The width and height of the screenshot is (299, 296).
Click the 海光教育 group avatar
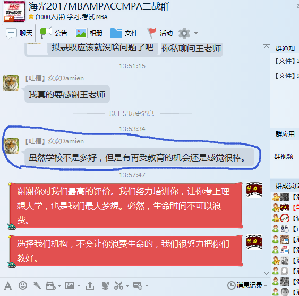[14, 11]
